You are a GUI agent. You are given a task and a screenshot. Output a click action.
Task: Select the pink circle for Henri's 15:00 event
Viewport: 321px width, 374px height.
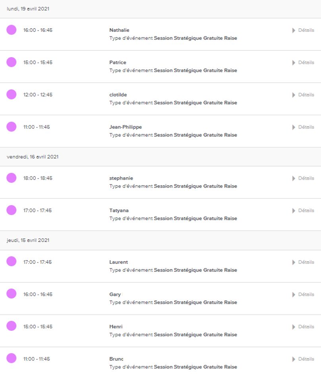click(x=11, y=326)
